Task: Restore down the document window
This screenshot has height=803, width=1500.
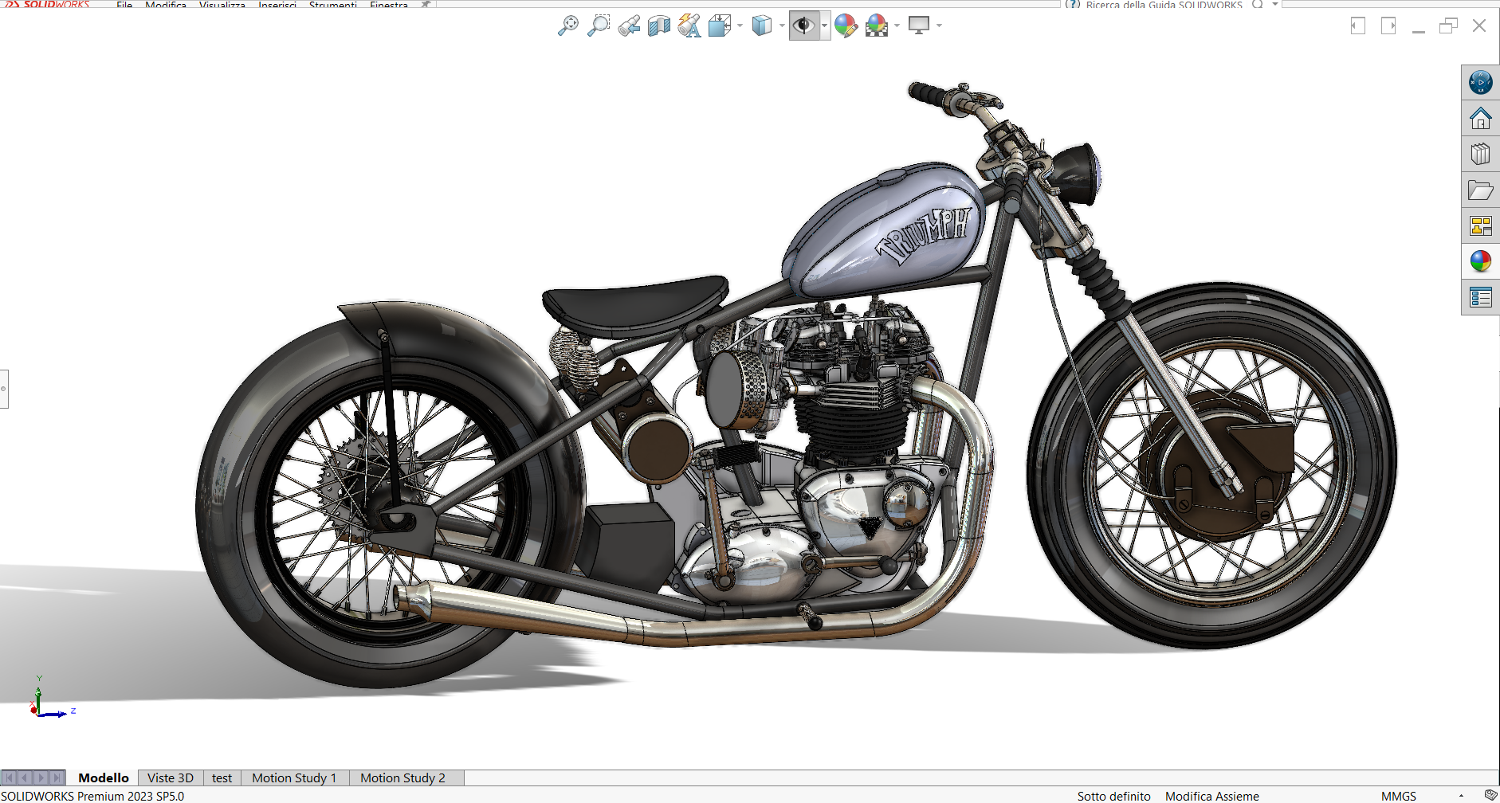Action: [1448, 25]
